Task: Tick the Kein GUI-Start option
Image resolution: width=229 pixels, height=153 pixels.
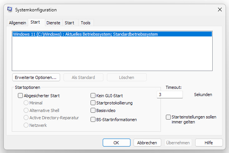Action: coord(93,96)
